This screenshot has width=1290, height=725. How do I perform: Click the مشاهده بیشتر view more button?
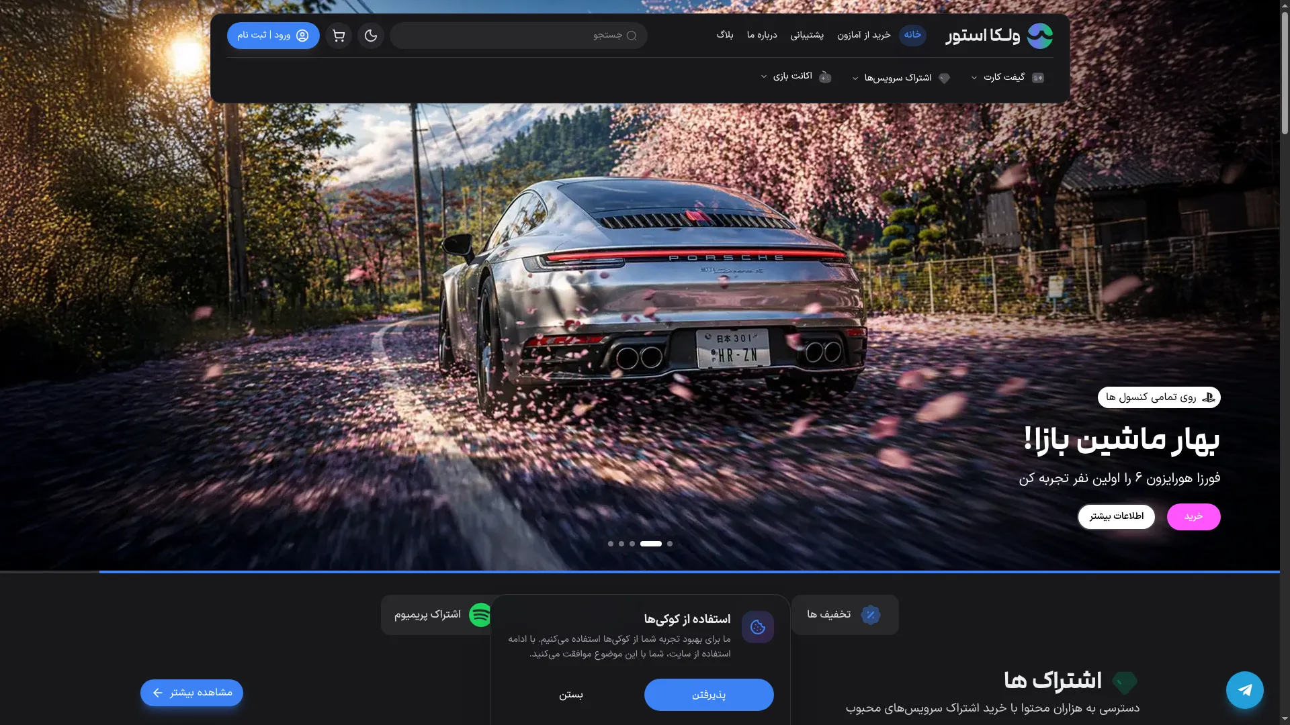point(191,693)
